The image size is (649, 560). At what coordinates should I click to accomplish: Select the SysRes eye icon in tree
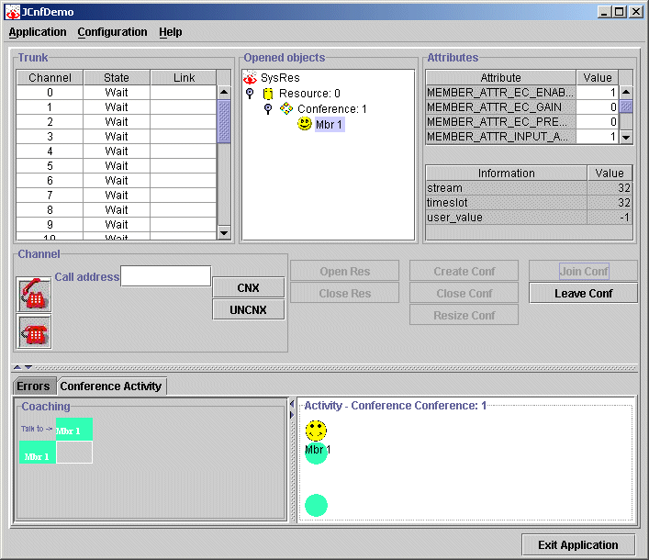[250, 79]
